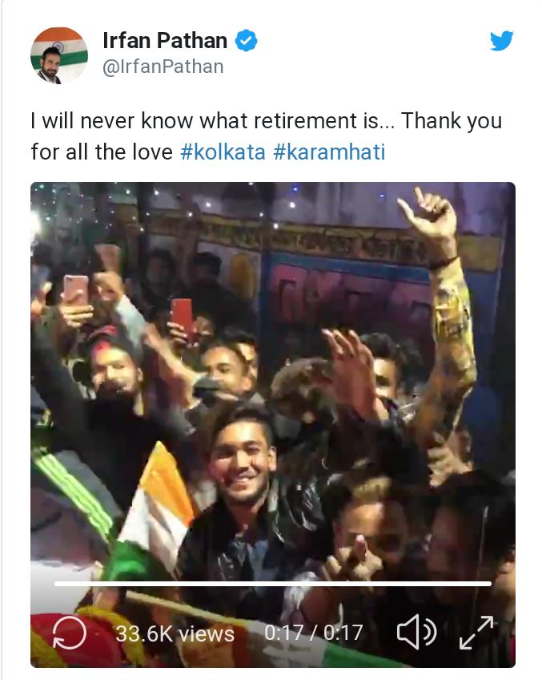Open the @IrfanPathan handle link
Screen dimensions: 542x680
163,67
